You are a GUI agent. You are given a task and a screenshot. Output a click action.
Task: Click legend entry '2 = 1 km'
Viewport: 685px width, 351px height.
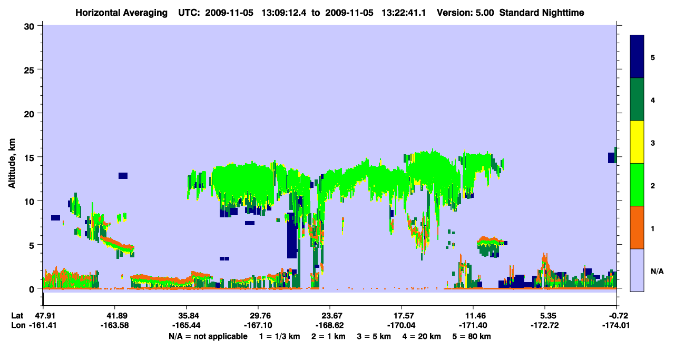(x=329, y=336)
